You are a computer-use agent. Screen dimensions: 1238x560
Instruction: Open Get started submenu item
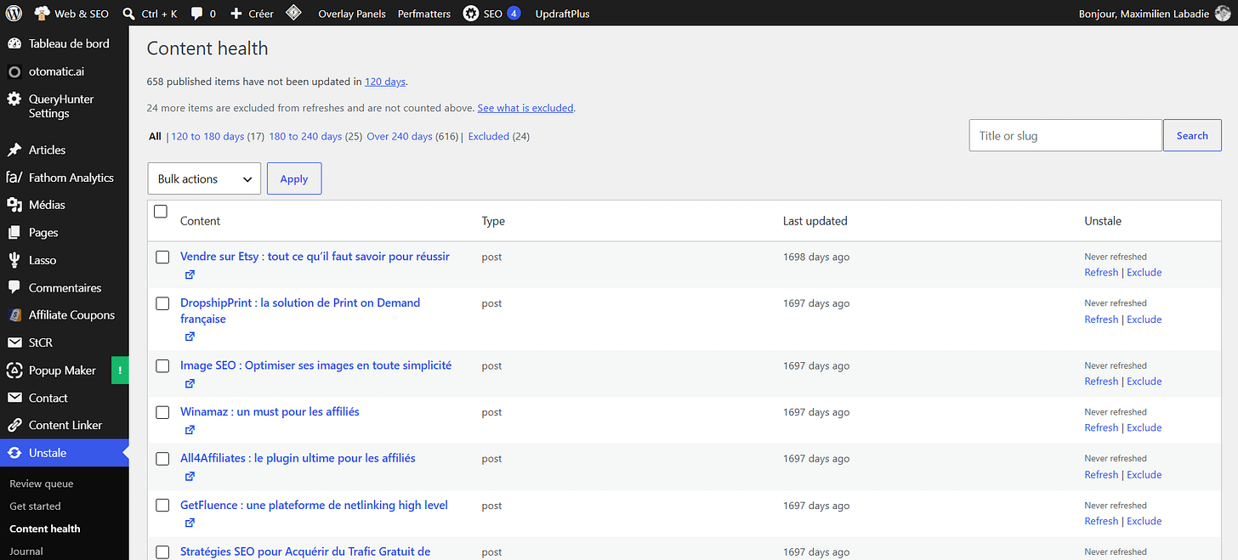pyautogui.click(x=35, y=506)
